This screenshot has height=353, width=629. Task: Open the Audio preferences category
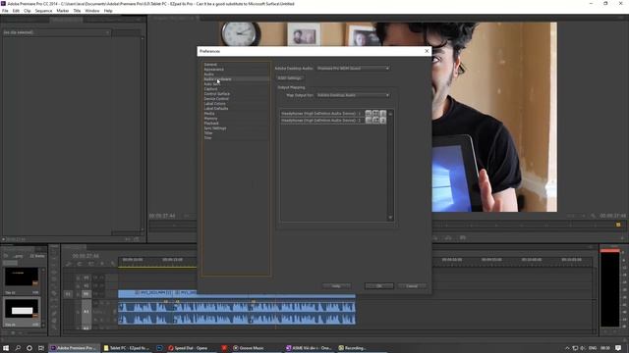pyautogui.click(x=208, y=75)
